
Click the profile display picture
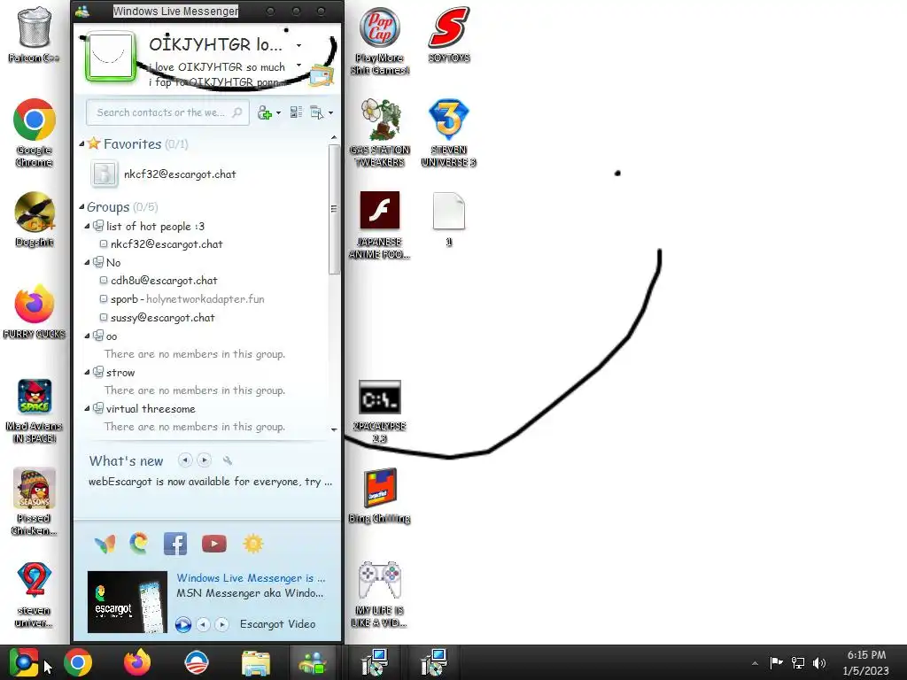coord(111,56)
